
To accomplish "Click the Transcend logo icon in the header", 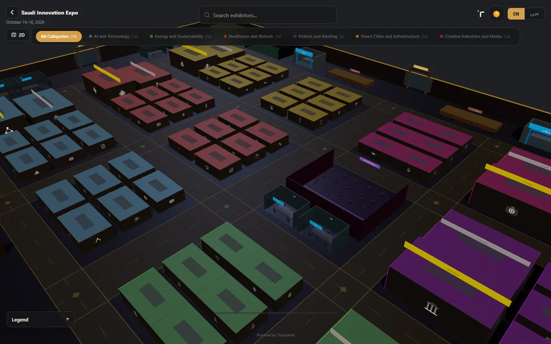I will [x=481, y=14].
